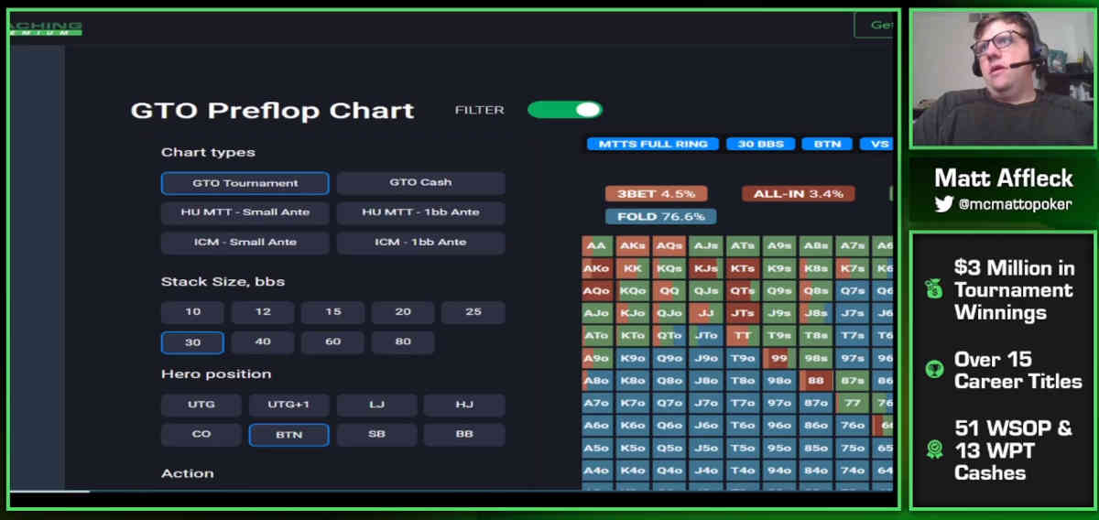
Task: Set stack size to 12 bbs
Action: coord(263,312)
